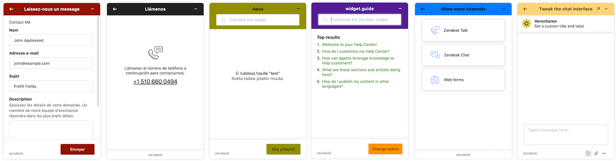Screen dimensions: 616x161
Task: Click the end chat icon
Action: point(588,153)
